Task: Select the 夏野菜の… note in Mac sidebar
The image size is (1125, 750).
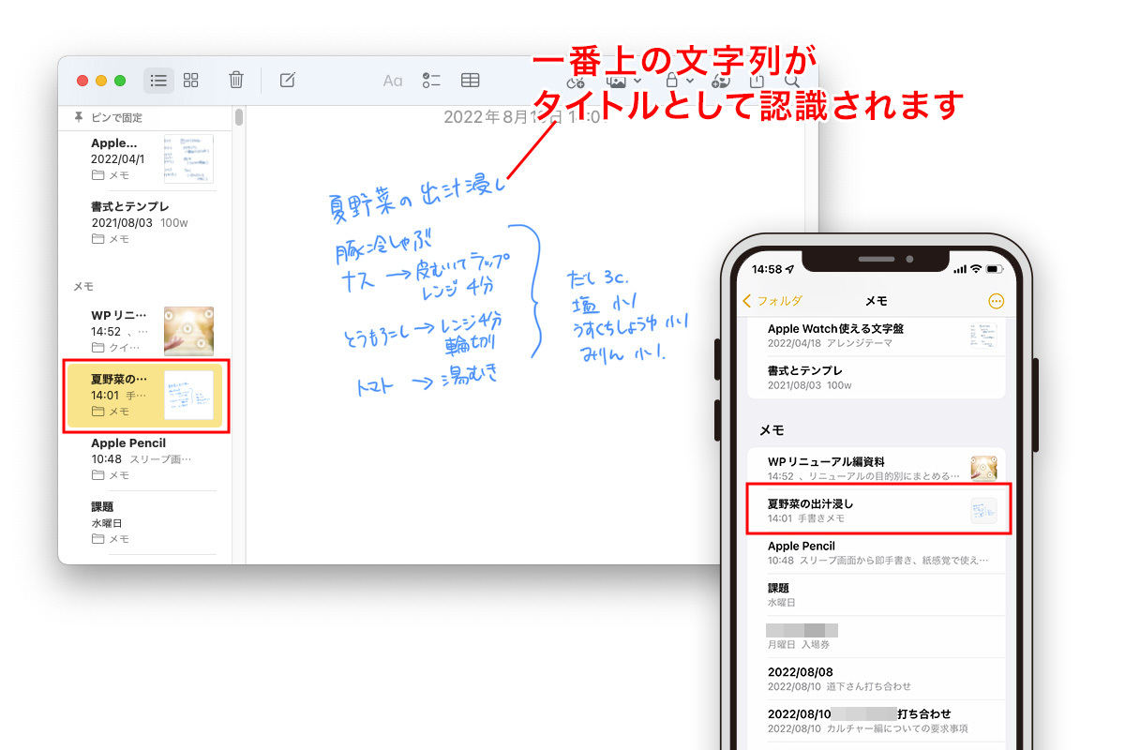Action: tap(145, 396)
